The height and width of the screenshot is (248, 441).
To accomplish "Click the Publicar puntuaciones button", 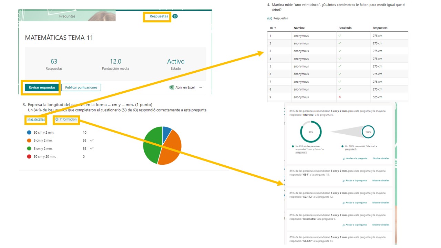I will coord(81,87).
